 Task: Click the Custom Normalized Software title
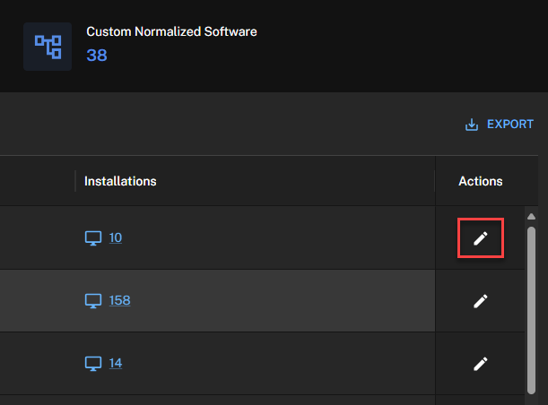click(171, 31)
